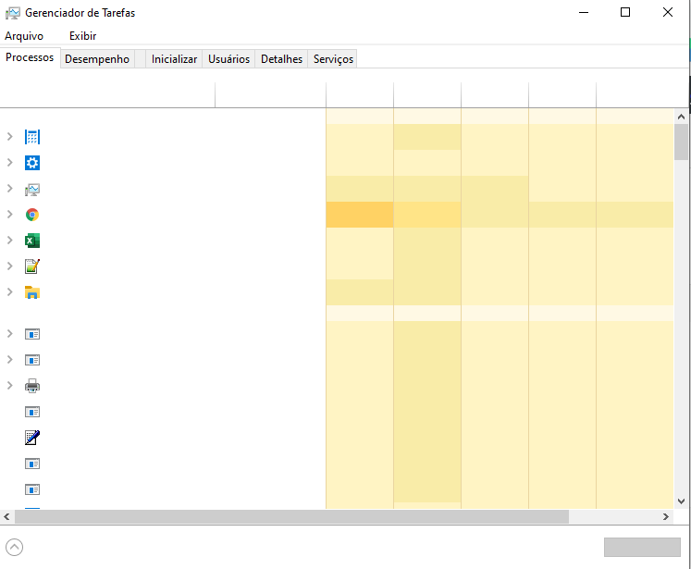Select the printer spooler process icon
Screen dimensions: 691x569
32,386
